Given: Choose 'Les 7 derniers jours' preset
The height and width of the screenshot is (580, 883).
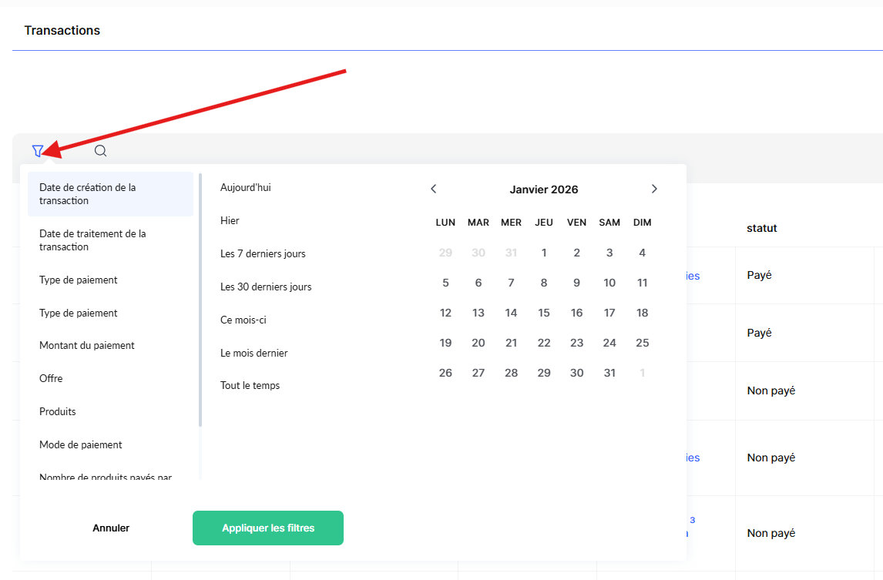Looking at the screenshot, I should click(x=263, y=254).
